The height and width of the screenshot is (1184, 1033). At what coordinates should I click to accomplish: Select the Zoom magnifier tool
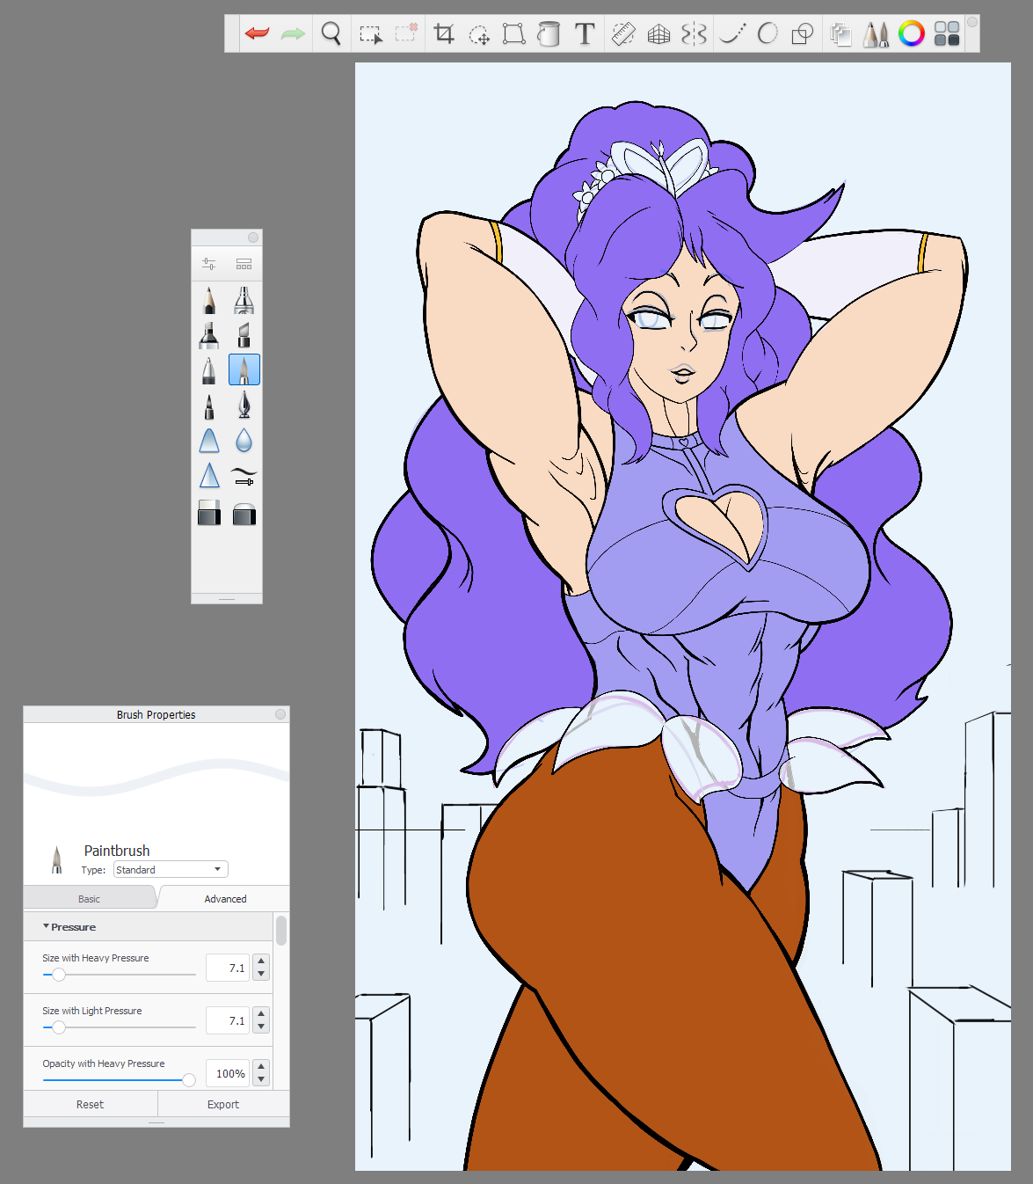coord(331,33)
